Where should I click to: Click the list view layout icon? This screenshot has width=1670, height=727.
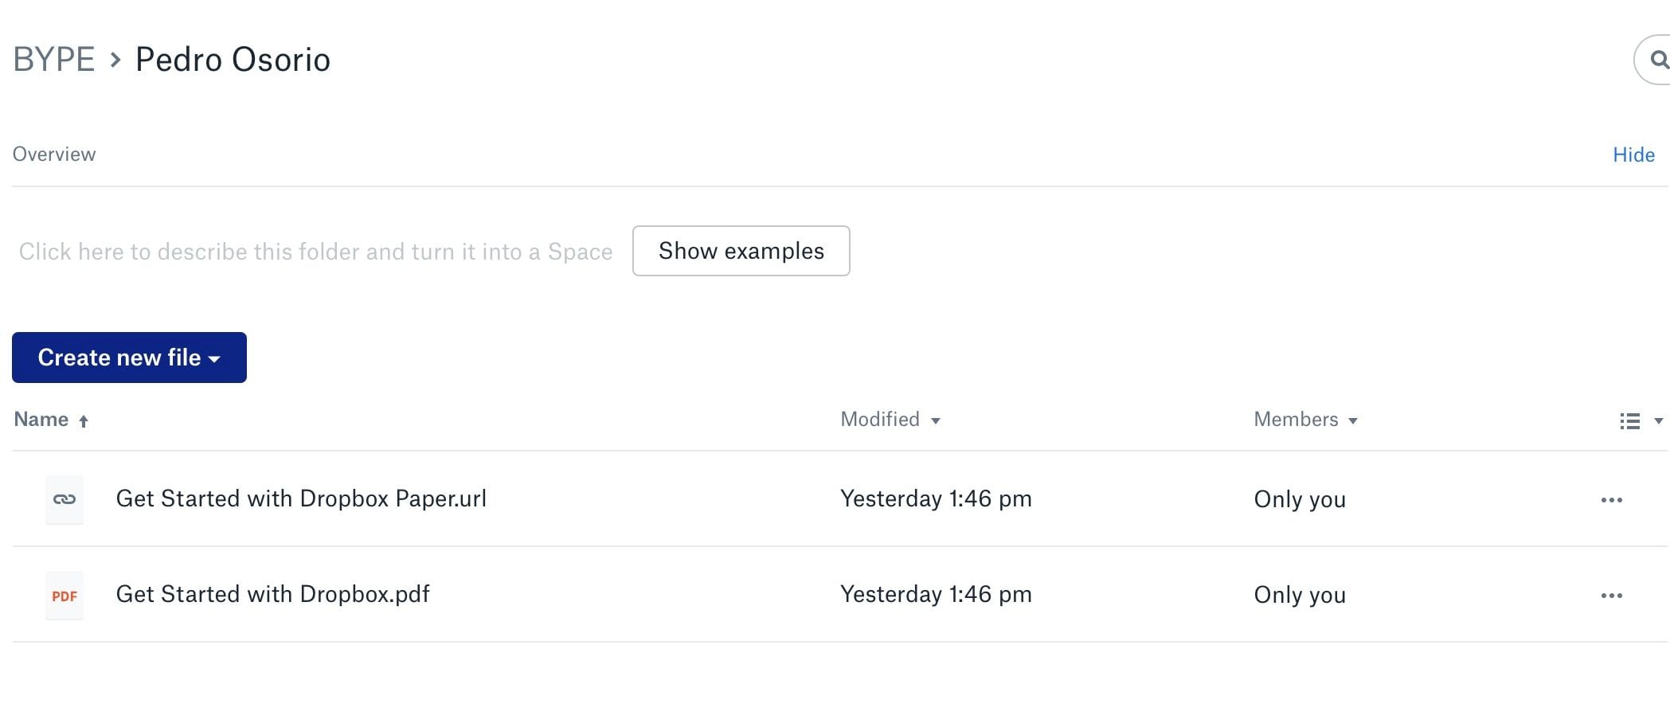pos(1629,421)
